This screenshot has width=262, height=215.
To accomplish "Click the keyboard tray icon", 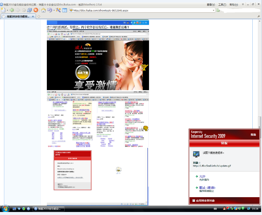I will [x=215, y=208].
